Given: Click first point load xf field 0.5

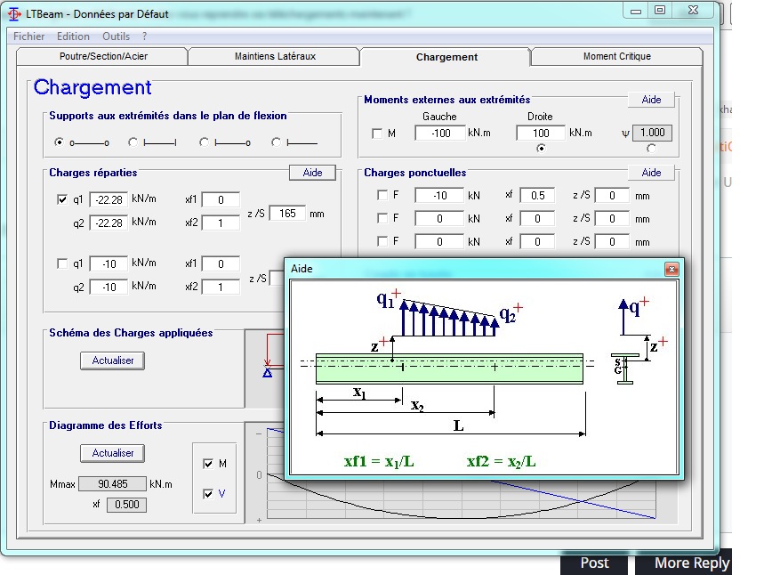Looking at the screenshot, I should [x=537, y=195].
